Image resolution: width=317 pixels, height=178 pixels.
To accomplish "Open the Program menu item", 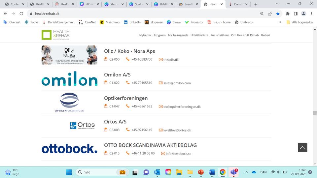I will (x=159, y=35).
